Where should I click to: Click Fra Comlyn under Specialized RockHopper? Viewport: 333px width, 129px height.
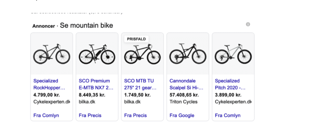(46, 115)
